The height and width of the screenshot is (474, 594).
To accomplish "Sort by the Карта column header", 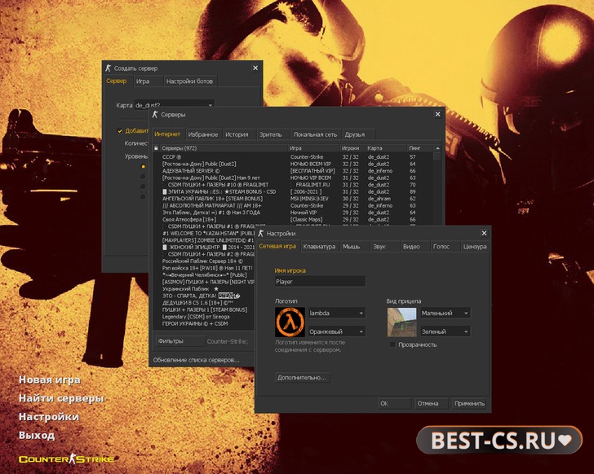I will (x=386, y=148).
